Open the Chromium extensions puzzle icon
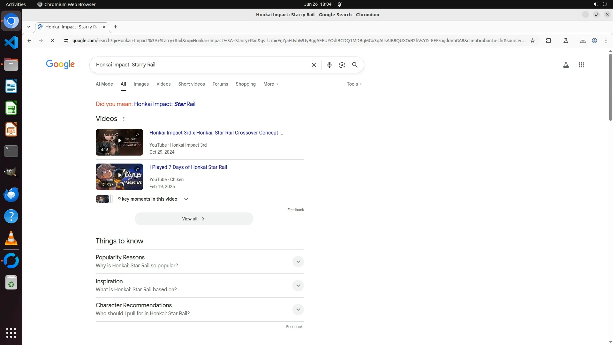613x345 pixels. point(549,41)
